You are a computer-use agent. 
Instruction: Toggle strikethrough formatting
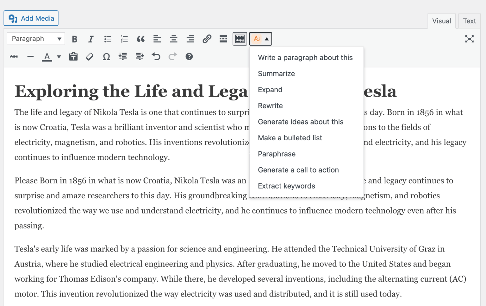14,57
